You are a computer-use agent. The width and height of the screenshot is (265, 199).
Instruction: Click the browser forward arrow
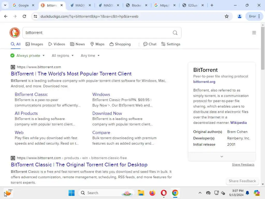click(15, 16)
